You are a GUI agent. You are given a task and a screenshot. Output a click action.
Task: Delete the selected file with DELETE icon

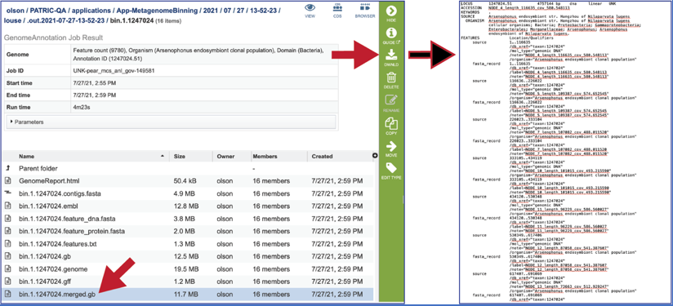point(391,78)
